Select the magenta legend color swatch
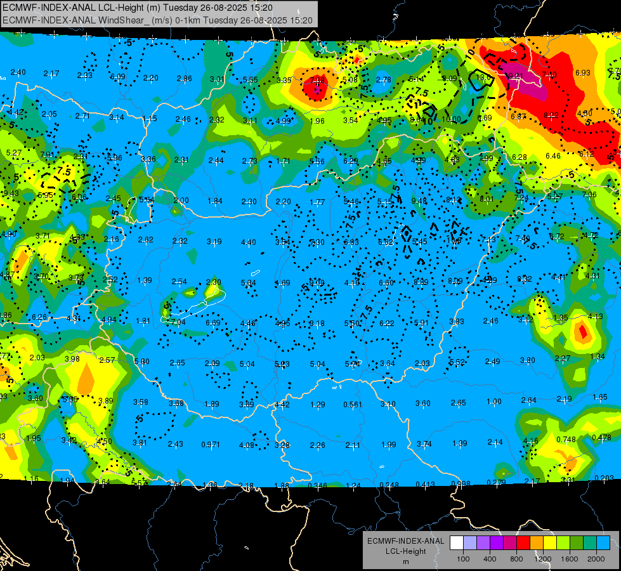The width and height of the screenshot is (621, 571). 510,543
